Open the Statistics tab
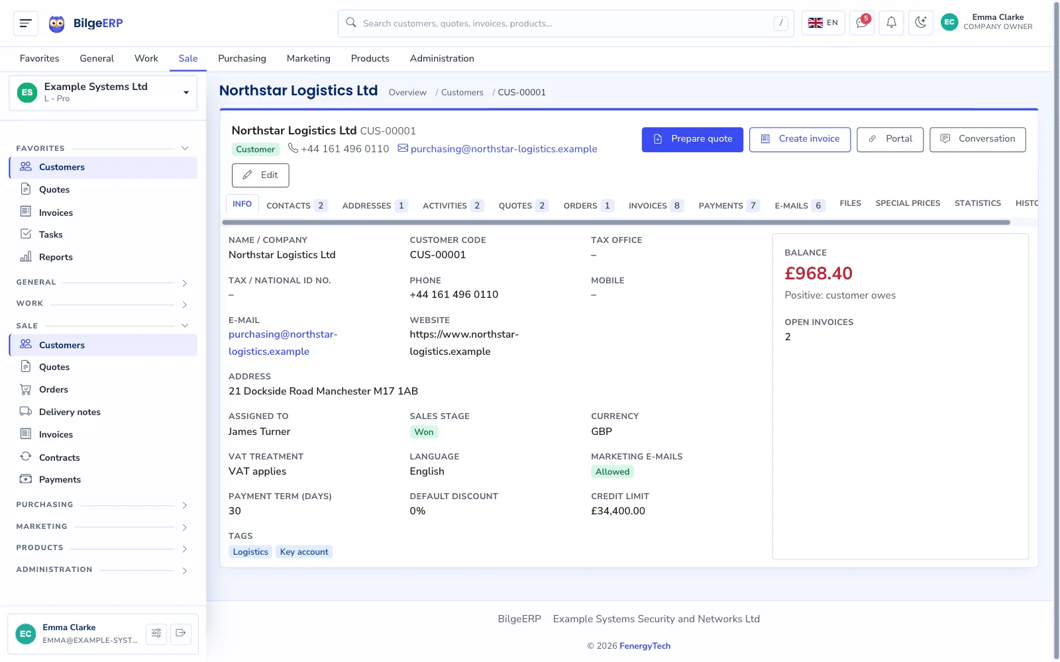Viewport: 1060px width, 662px height. (x=978, y=203)
